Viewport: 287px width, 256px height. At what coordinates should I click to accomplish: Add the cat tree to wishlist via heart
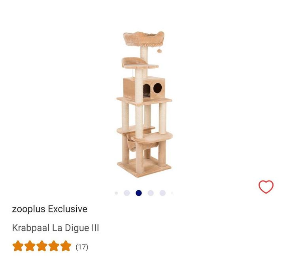coord(266,187)
